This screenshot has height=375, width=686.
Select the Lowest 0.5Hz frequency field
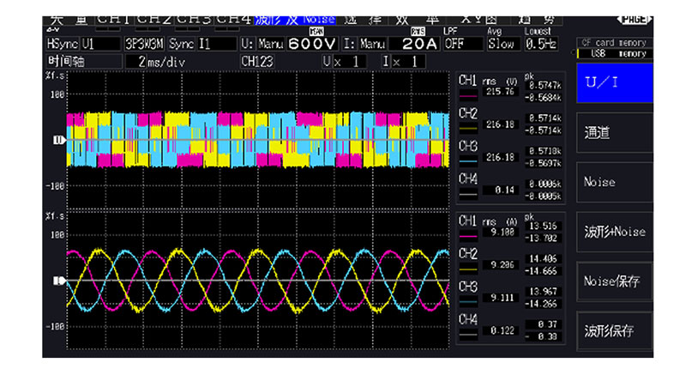click(541, 44)
